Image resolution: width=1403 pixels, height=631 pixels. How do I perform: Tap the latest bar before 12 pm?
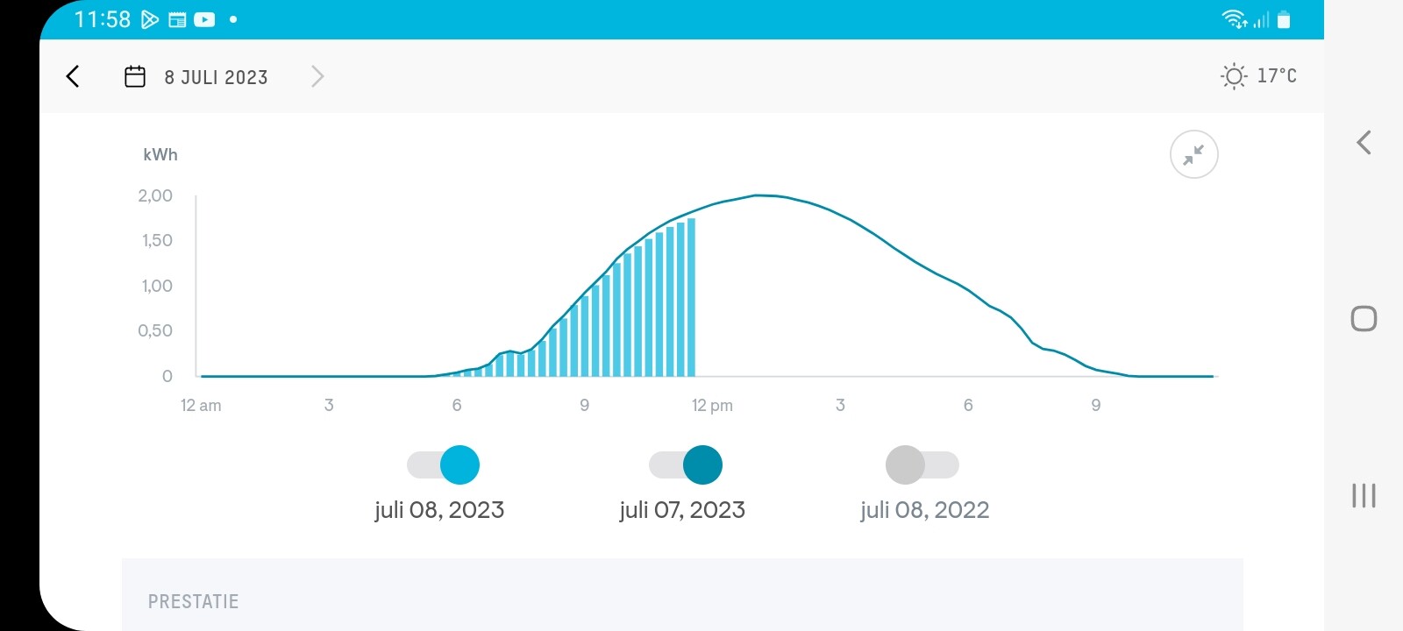tap(691, 298)
